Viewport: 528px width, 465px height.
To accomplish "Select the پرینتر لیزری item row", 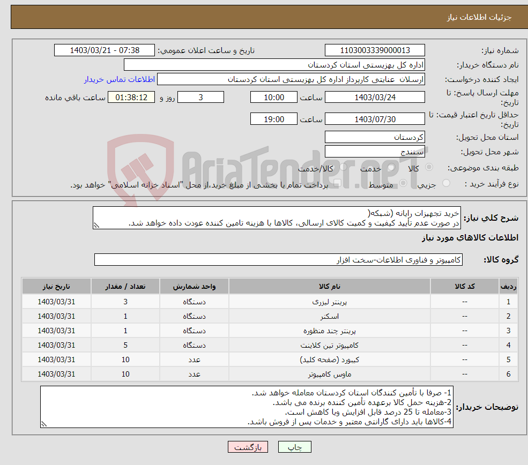I will (270, 302).
